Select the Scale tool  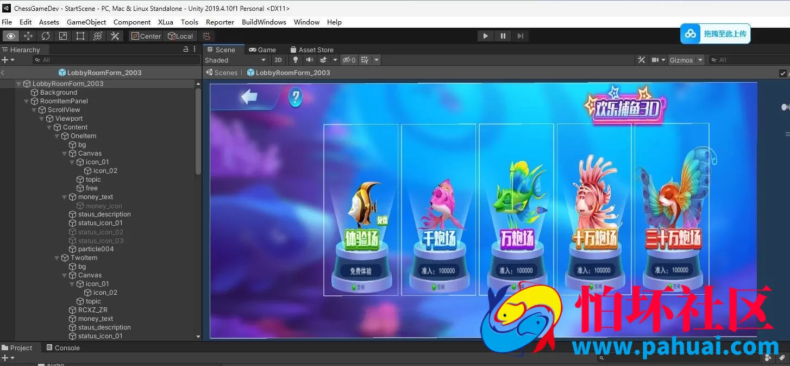[x=63, y=36]
